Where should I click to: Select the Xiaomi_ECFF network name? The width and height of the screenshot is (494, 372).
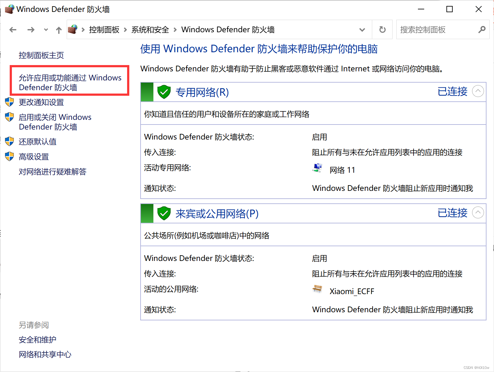tap(352, 292)
